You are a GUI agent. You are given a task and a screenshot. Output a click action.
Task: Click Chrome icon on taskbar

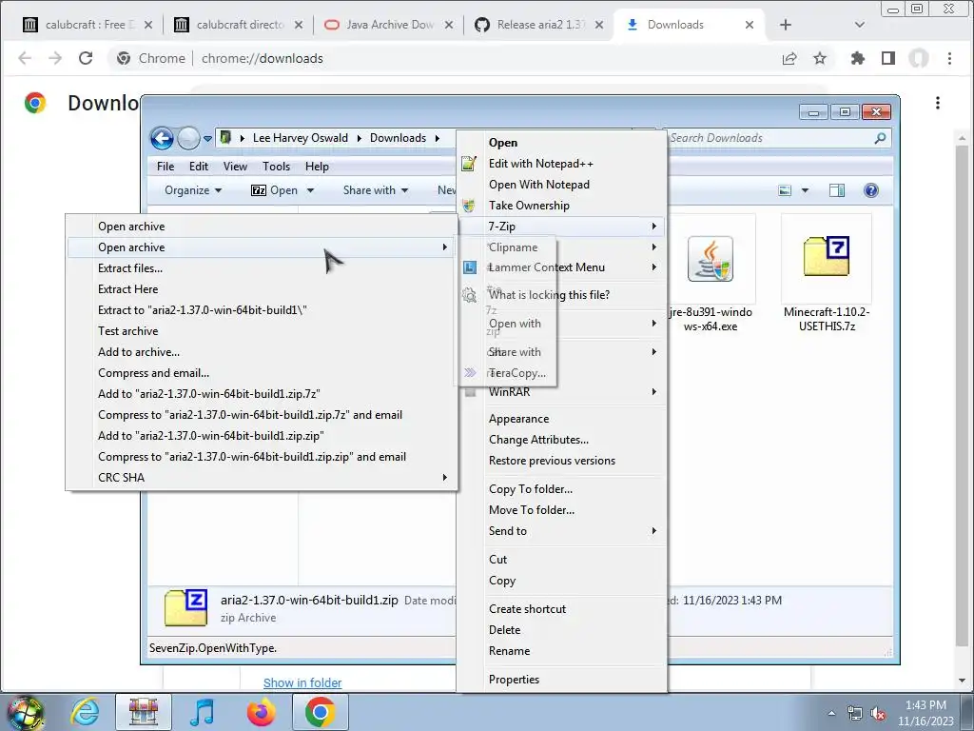[x=320, y=712]
